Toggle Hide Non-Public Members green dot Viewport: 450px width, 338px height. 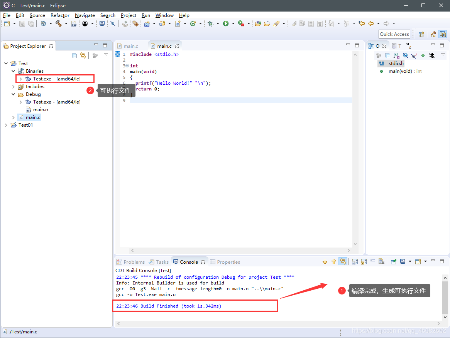click(423, 55)
